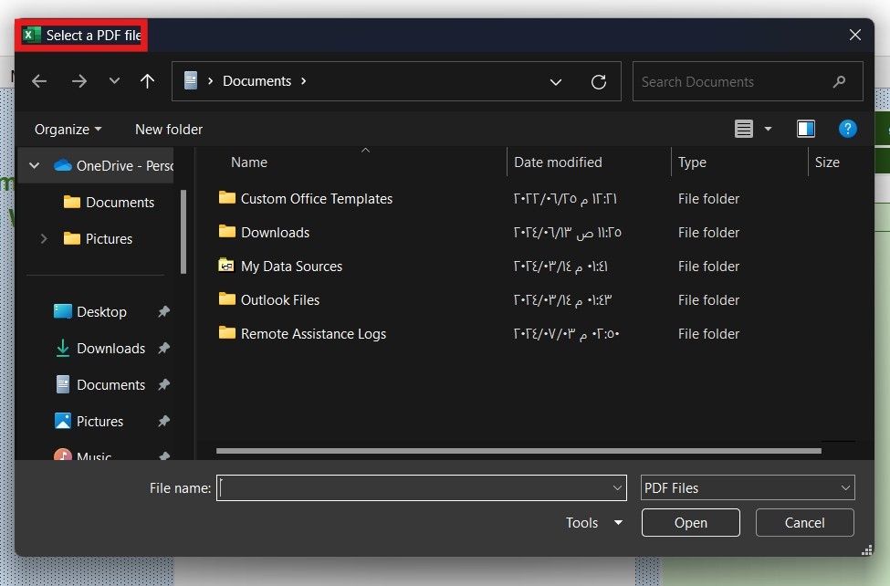The height and width of the screenshot is (586, 890).
Task: Toggle the preview pane icon
Action: [x=805, y=129]
